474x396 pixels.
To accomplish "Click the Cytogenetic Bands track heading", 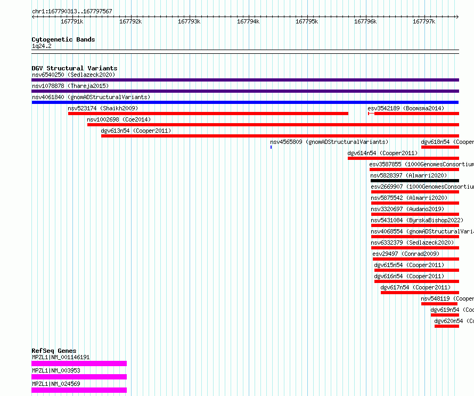I will coord(63,39).
